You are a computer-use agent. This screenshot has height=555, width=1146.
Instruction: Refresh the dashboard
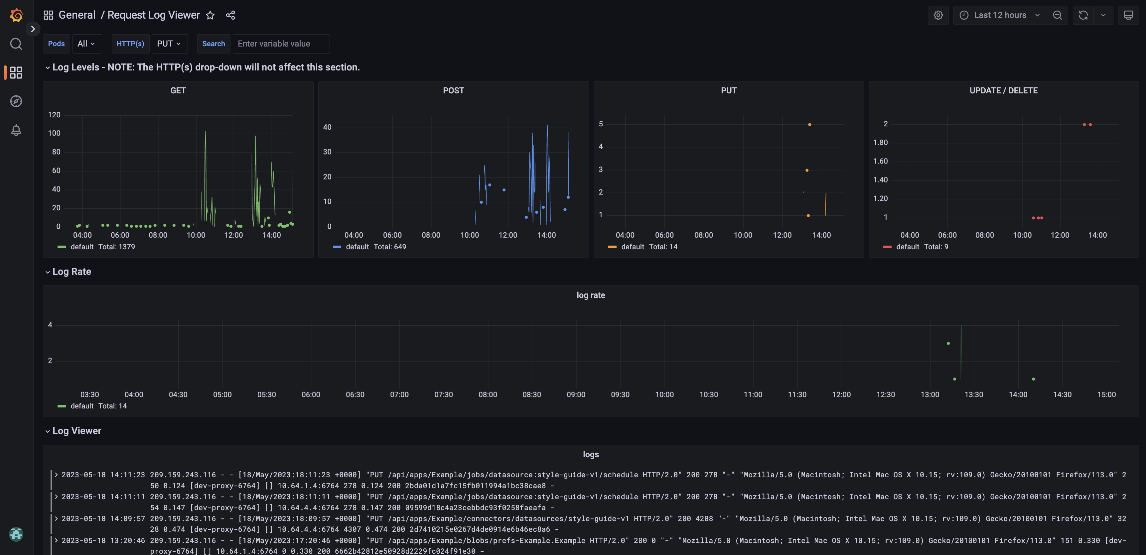point(1083,15)
